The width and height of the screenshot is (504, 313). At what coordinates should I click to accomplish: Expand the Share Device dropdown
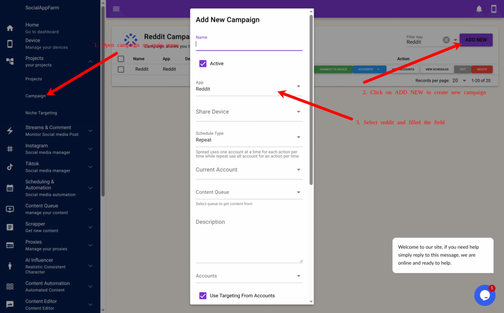click(x=249, y=112)
